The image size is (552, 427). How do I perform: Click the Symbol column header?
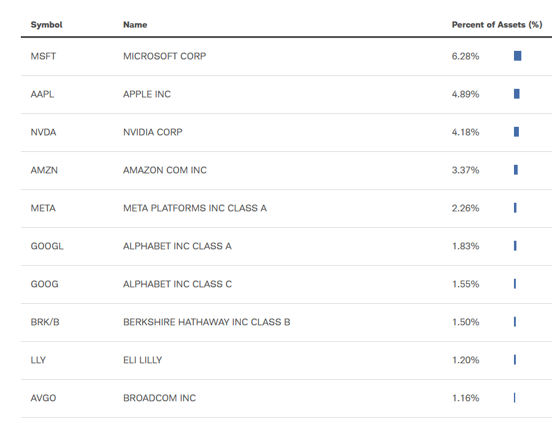click(47, 25)
